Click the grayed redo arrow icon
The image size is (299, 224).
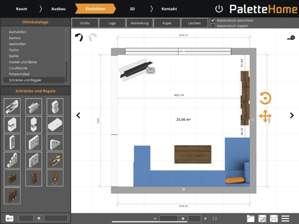tap(93, 37)
